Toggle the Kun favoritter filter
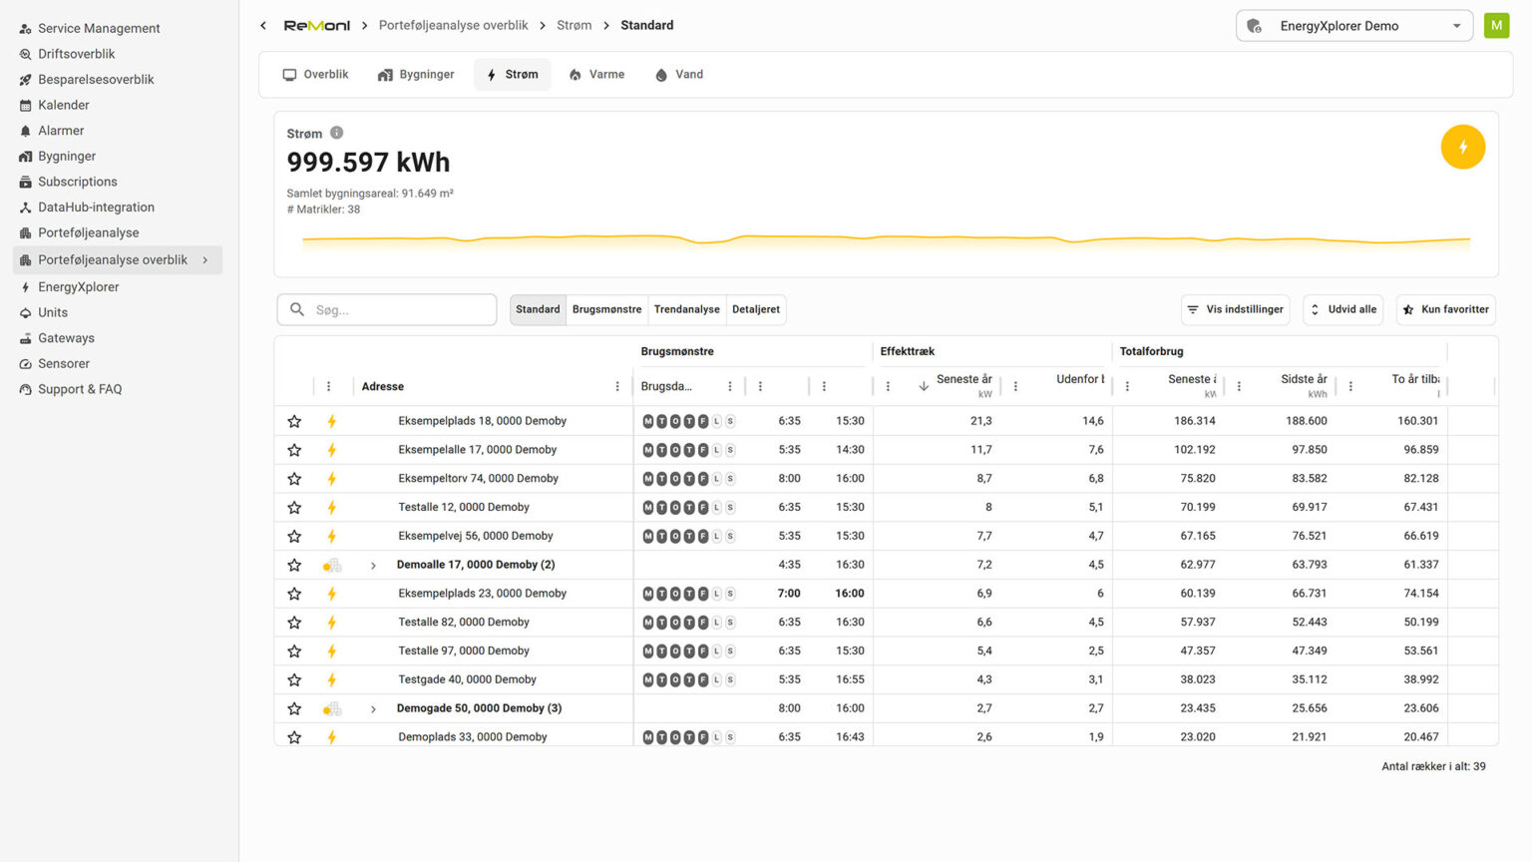1532x862 pixels. 1445,310
